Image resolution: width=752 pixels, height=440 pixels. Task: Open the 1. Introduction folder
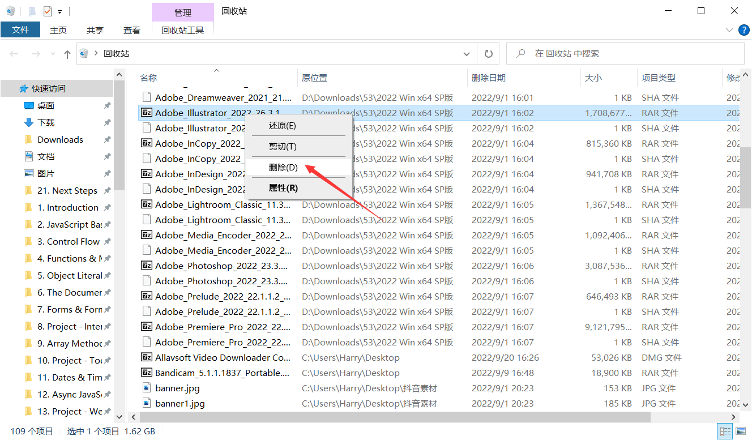coord(68,207)
